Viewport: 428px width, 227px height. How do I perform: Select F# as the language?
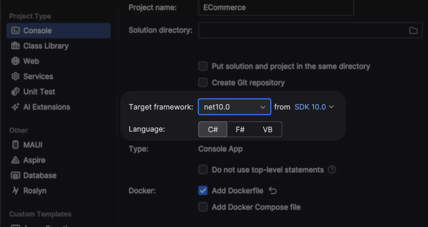[x=240, y=129]
